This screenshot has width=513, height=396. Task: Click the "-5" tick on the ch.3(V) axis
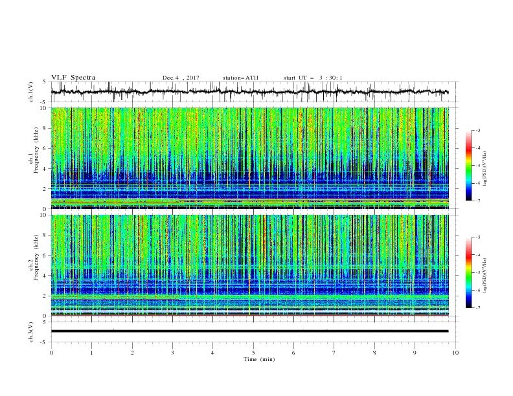pos(44,342)
